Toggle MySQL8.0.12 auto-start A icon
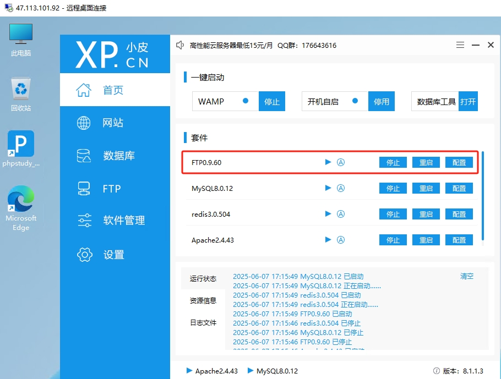Viewport: 501px width, 379px height. pos(341,188)
